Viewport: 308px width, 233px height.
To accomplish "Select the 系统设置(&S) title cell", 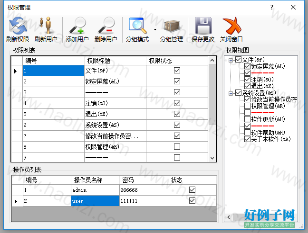I will 115,125.
